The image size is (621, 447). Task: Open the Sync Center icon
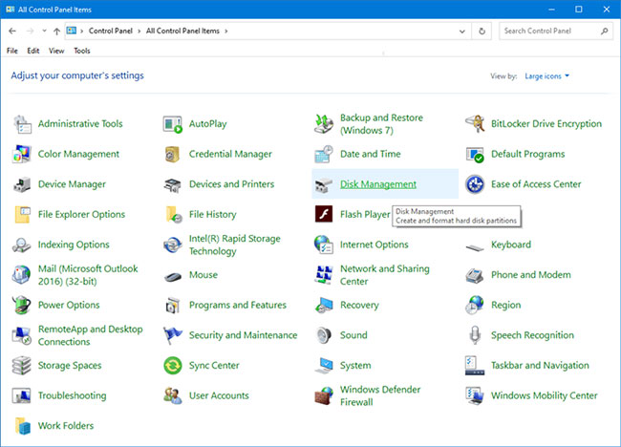click(173, 366)
